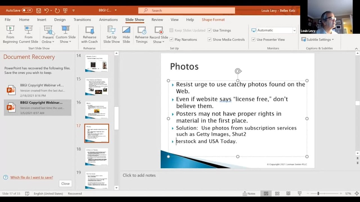Viewport: 360px width, 202px height.
Task: Click the Redo arrow icon
Action: [57, 11]
